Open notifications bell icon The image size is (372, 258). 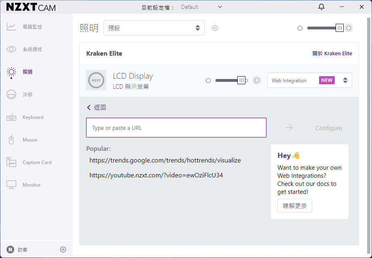(321, 7)
